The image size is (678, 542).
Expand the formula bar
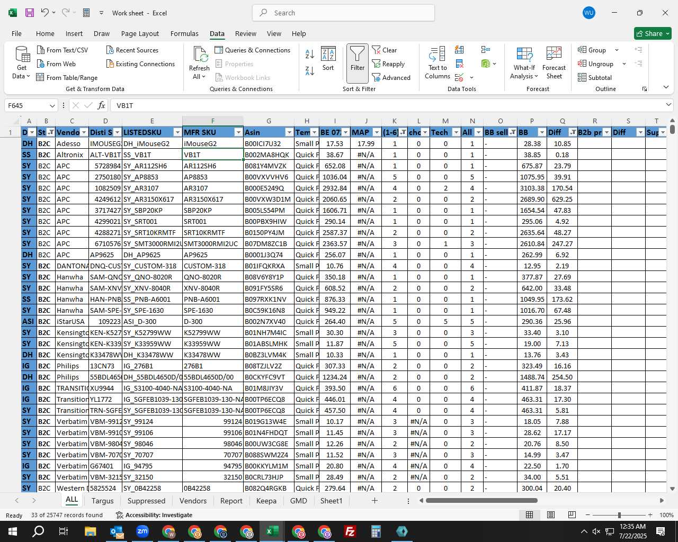click(x=668, y=105)
